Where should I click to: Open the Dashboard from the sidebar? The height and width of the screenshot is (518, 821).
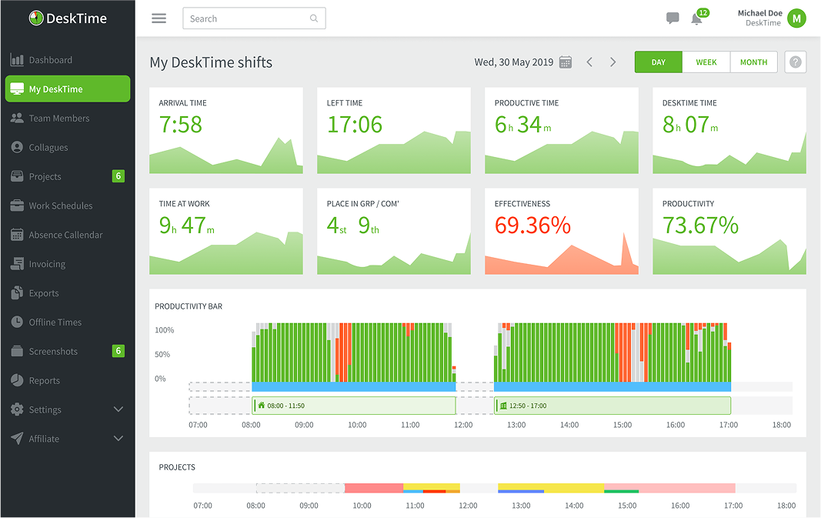coord(48,59)
